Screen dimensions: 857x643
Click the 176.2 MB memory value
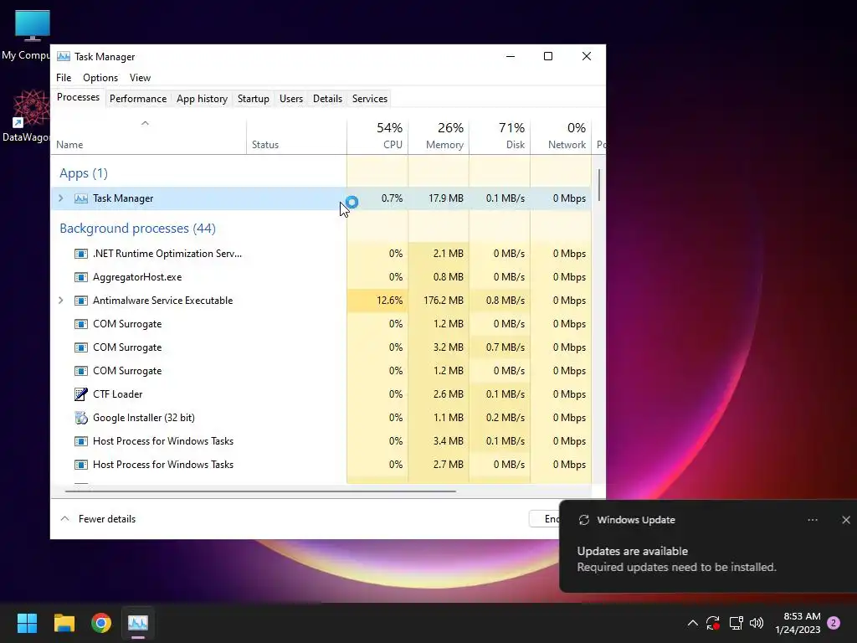pos(444,301)
